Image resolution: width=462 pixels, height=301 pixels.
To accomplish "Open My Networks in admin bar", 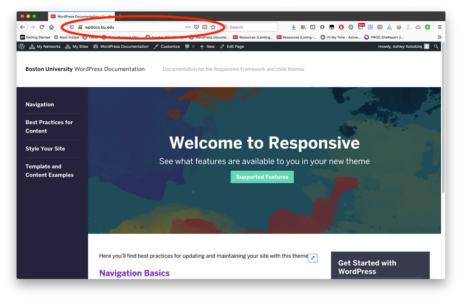I will (x=45, y=46).
